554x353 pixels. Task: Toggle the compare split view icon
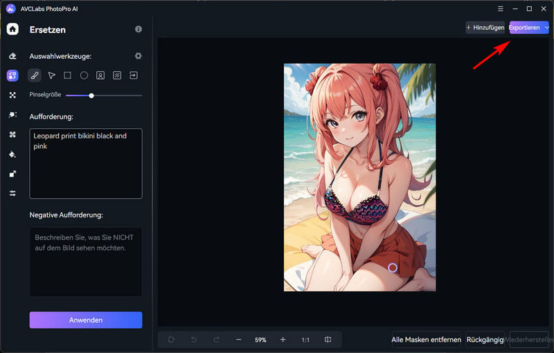(328, 340)
